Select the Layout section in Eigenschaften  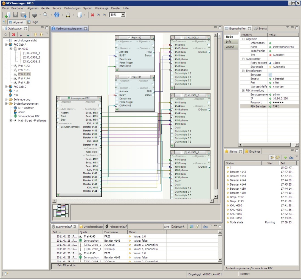(x=230, y=46)
